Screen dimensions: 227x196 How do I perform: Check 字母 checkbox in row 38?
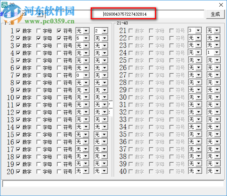[151, 157]
